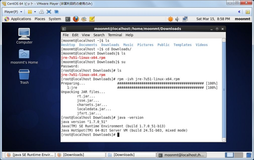The height and width of the screenshot is (160, 254).
Task: Click the software update notification icon
Action: [x=170, y=19]
